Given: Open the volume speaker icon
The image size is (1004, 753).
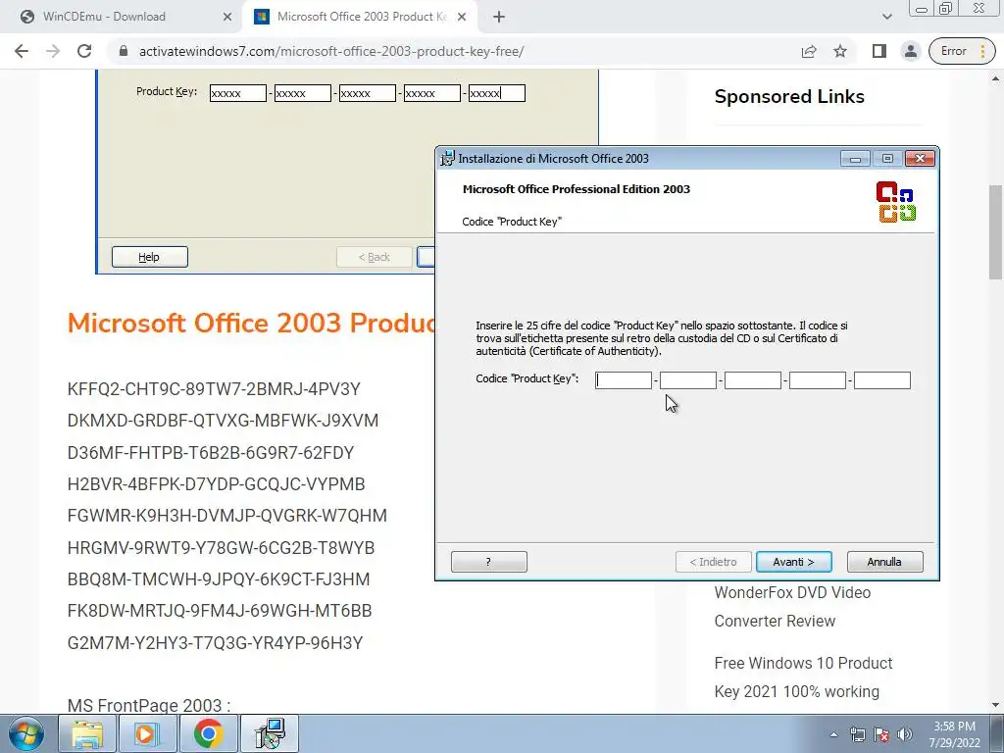Looking at the screenshot, I should click(x=905, y=734).
